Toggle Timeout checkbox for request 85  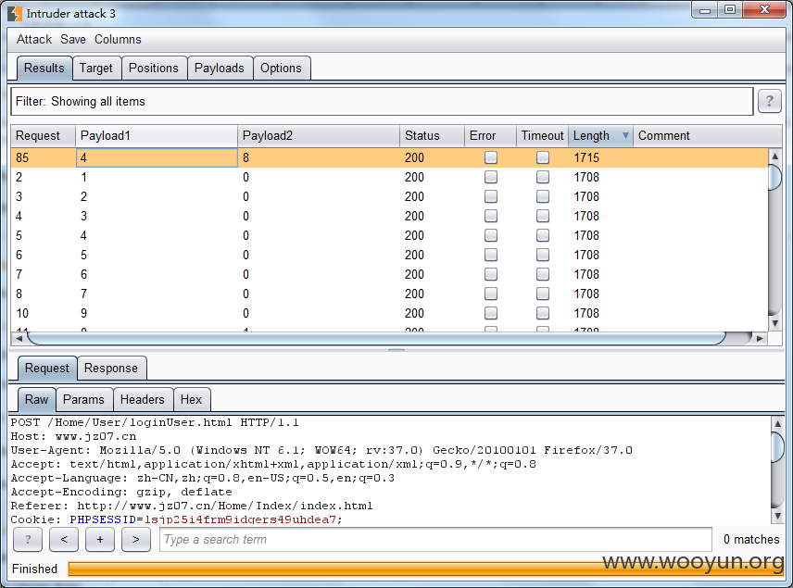(543, 157)
